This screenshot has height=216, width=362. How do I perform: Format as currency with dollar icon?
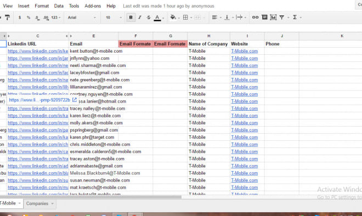click(x=20, y=18)
